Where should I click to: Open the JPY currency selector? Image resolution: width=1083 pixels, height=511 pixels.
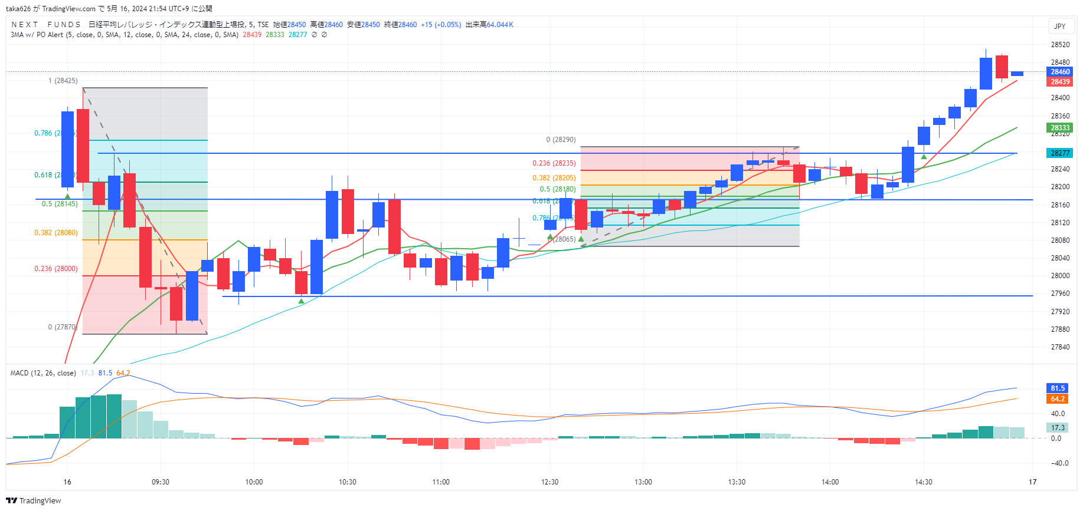(1060, 26)
